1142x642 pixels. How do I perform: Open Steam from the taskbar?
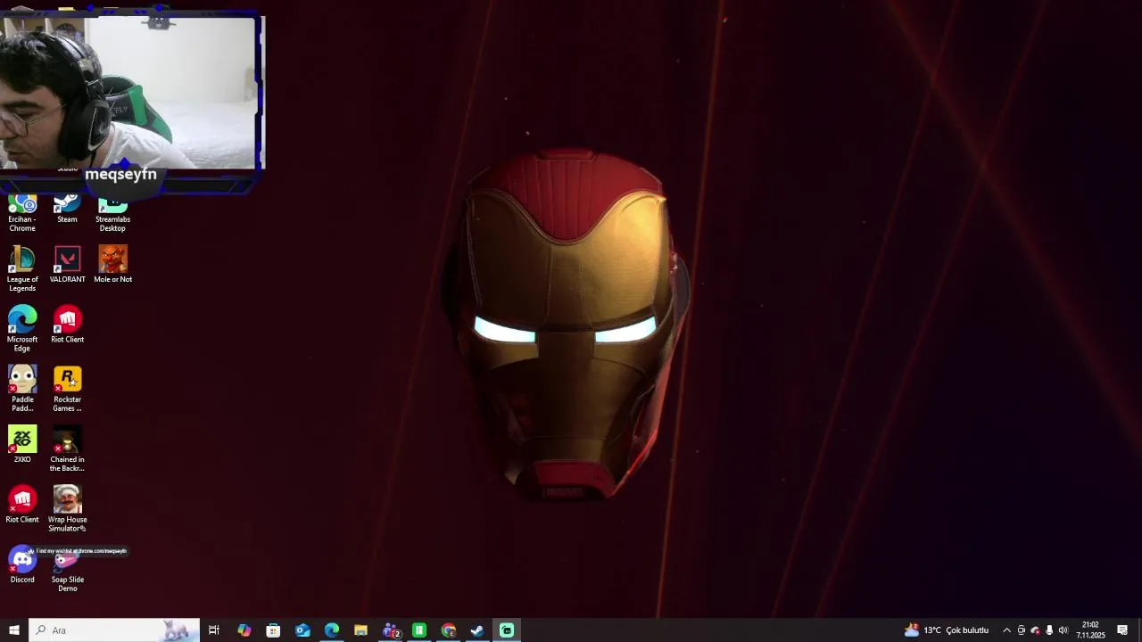tap(477, 630)
